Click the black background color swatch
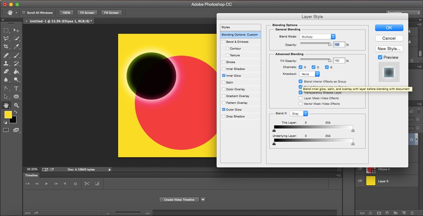The height and width of the screenshot is (216, 423). (x=14, y=120)
